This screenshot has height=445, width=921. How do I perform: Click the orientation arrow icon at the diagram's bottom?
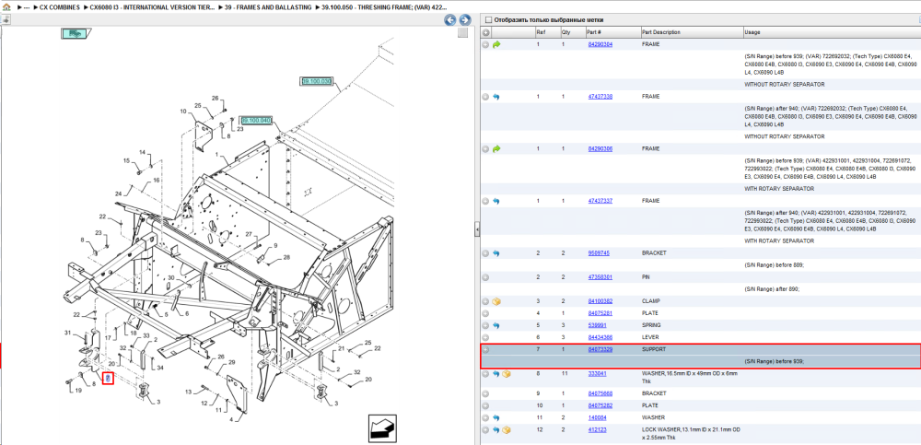coord(384,427)
